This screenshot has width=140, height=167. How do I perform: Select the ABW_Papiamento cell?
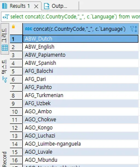tap(81, 55)
